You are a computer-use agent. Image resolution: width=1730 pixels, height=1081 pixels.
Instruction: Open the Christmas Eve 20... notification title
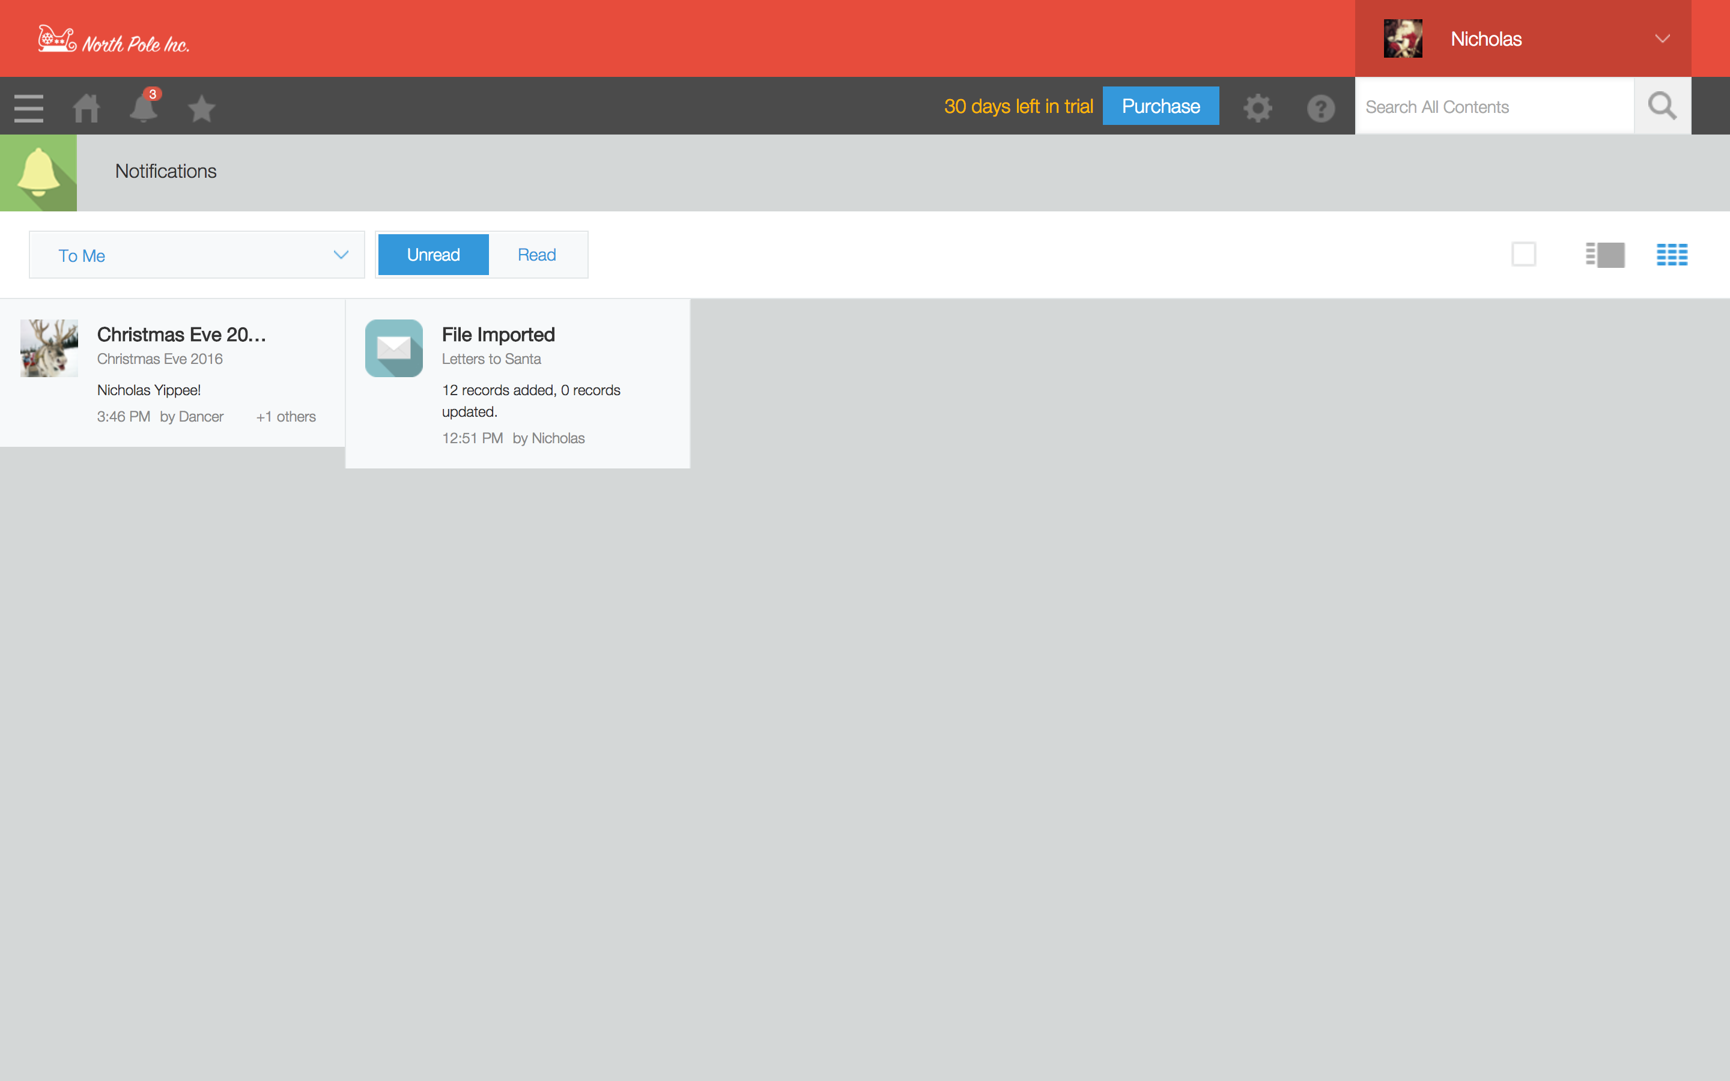click(x=181, y=335)
